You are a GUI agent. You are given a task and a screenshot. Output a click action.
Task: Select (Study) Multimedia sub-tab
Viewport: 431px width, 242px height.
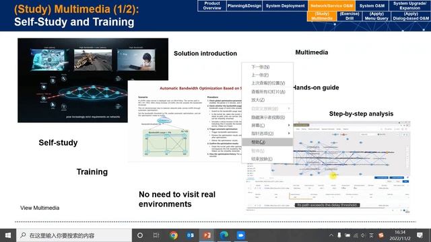322,16
